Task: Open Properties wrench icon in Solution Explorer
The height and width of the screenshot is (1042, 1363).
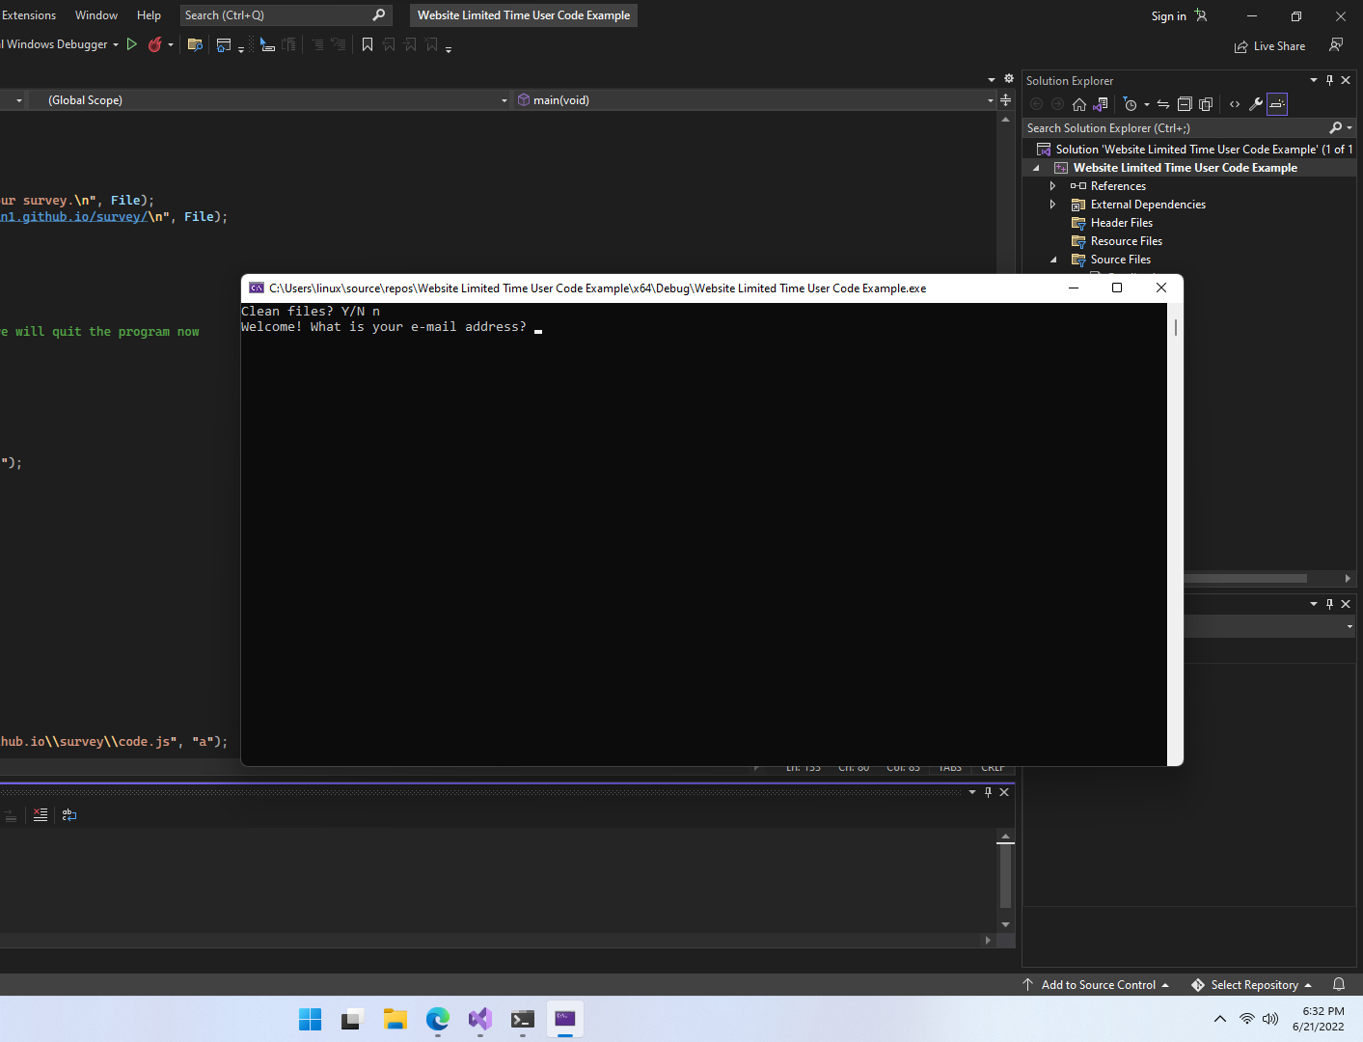Action: (x=1256, y=104)
